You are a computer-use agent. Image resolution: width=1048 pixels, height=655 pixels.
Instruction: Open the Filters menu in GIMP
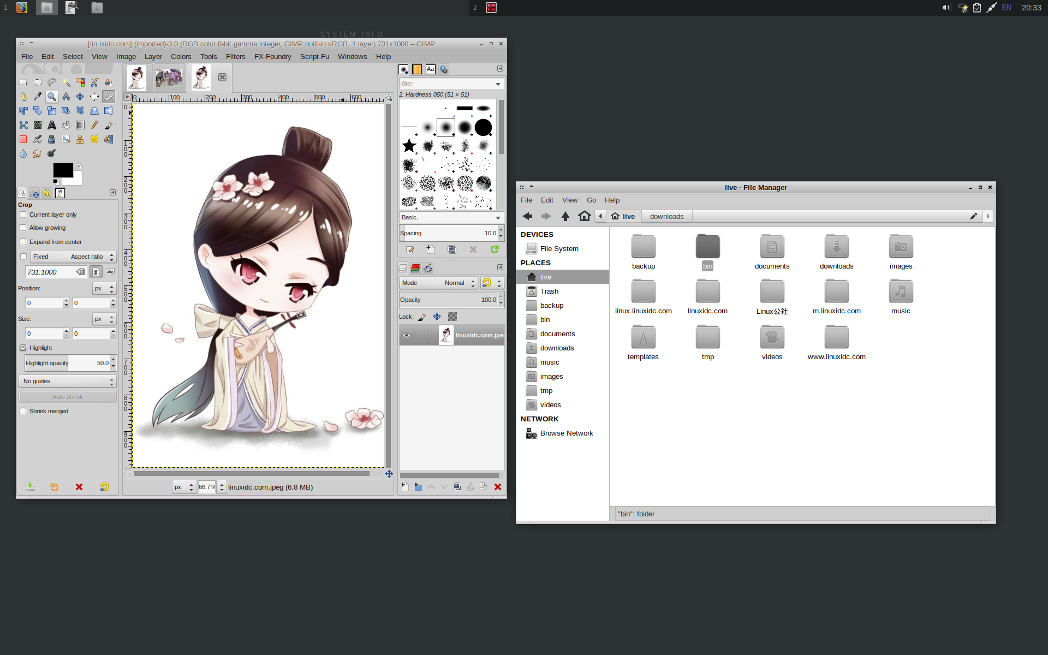236,56
